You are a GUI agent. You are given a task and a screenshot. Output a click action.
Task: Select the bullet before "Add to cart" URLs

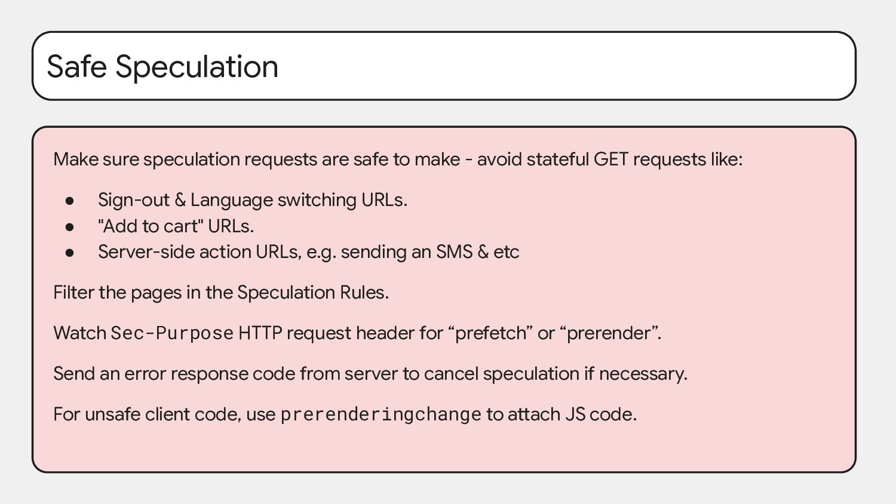[x=70, y=227]
